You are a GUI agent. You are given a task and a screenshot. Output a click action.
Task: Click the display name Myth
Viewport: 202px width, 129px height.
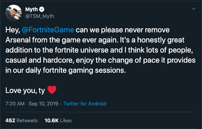(x=32, y=9)
